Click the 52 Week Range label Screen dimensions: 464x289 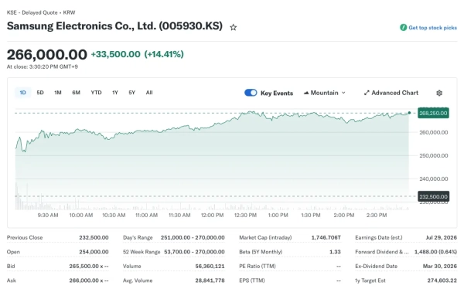tap(142, 252)
